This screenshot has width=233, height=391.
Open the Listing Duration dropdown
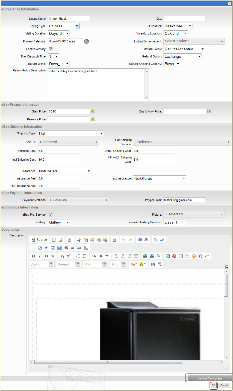(59, 33)
